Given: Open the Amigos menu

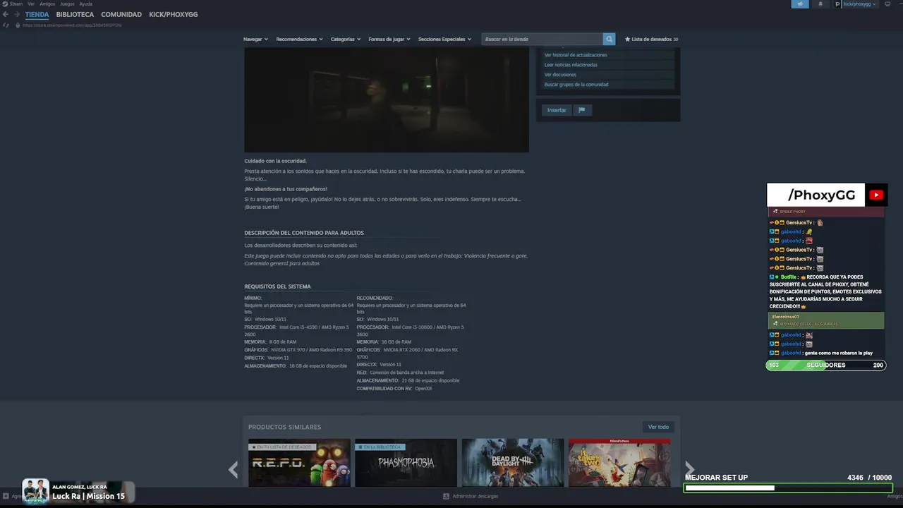Looking at the screenshot, I should [x=47, y=4].
